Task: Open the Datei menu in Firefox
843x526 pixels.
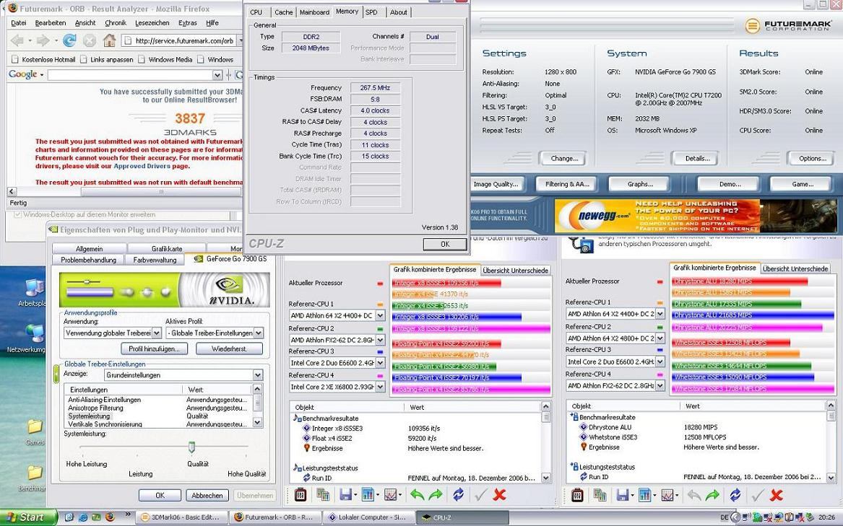Action: pos(18,23)
